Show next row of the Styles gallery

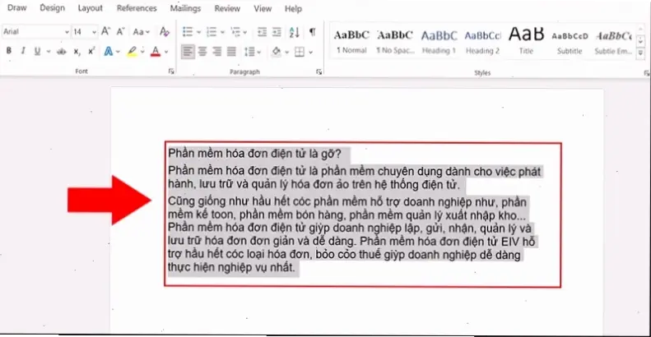pyautogui.click(x=640, y=41)
